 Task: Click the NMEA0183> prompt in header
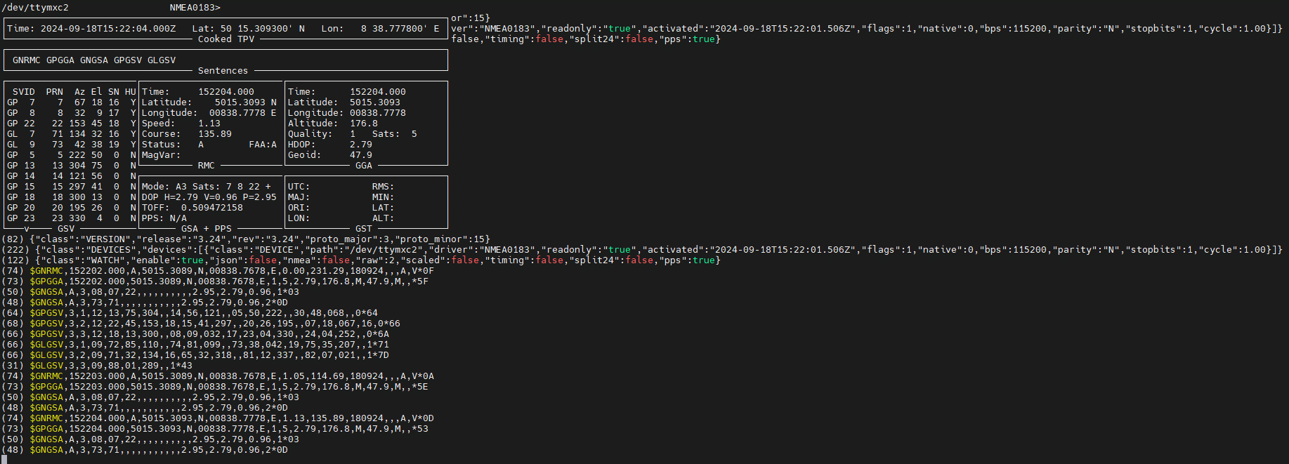click(x=195, y=8)
